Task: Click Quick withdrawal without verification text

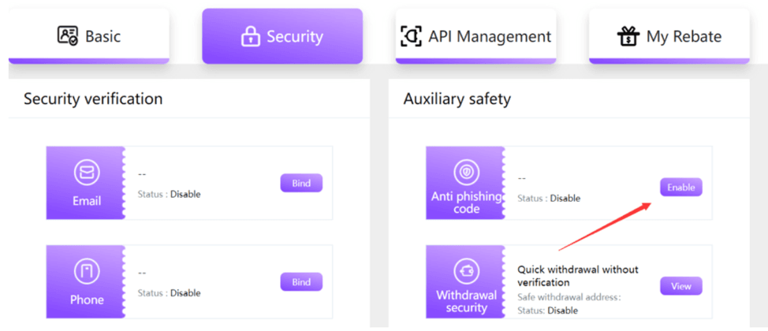Action: (x=577, y=275)
